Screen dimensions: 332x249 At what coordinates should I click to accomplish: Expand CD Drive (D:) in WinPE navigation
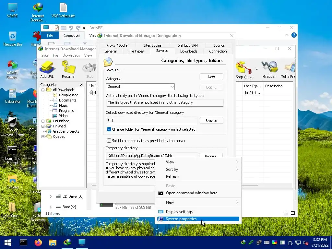click(x=51, y=196)
